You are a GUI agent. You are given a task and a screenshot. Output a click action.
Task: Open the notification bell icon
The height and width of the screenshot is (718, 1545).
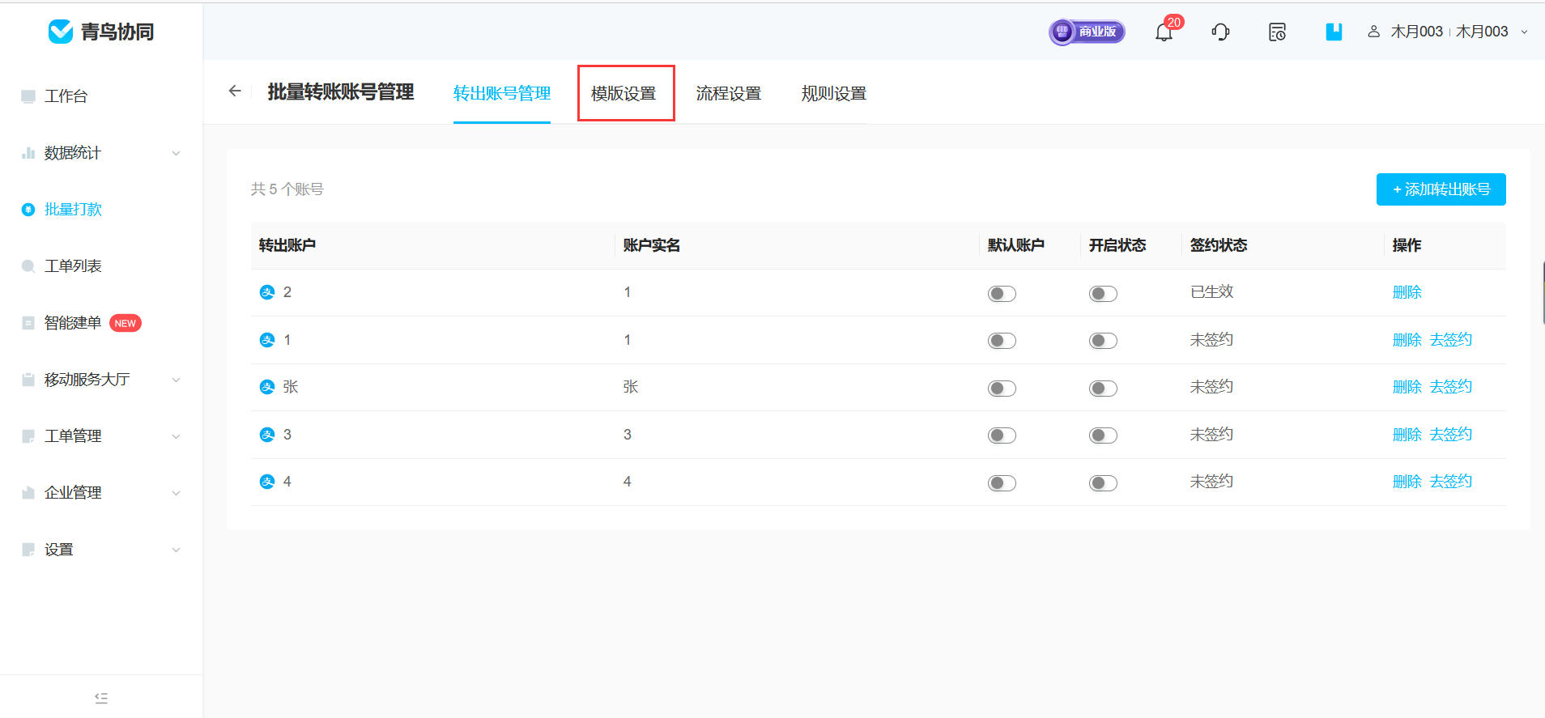pyautogui.click(x=1164, y=32)
